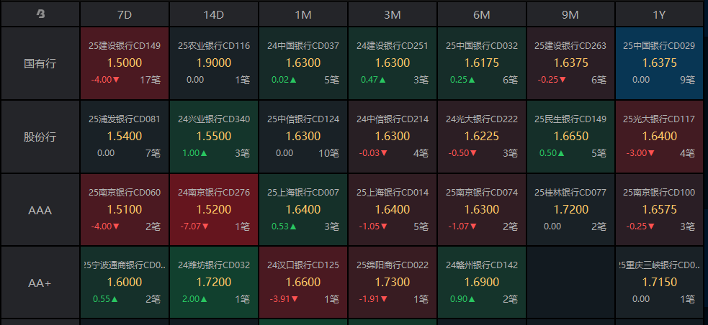Select the 24汉口银行CD125 quote cell
Screen dimensions: 708x325
click(x=303, y=283)
